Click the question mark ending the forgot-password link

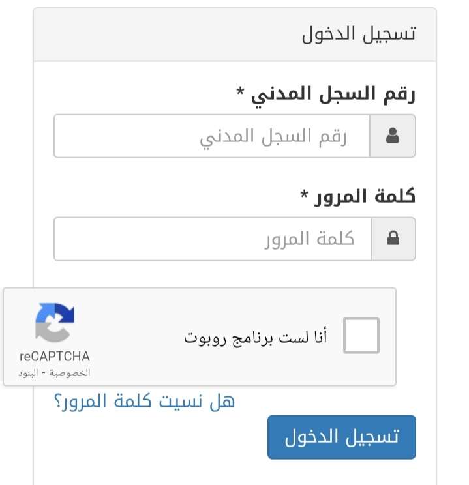pos(57,402)
